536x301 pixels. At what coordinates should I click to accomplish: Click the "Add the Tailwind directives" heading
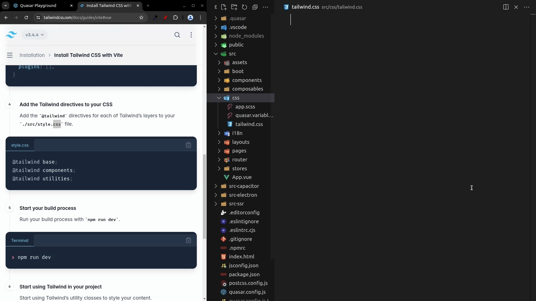pos(66,105)
